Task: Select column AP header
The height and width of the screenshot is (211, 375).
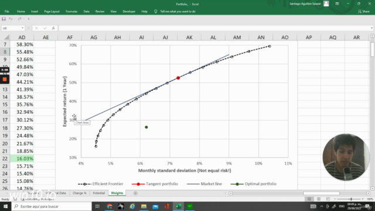Action: tap(309, 38)
